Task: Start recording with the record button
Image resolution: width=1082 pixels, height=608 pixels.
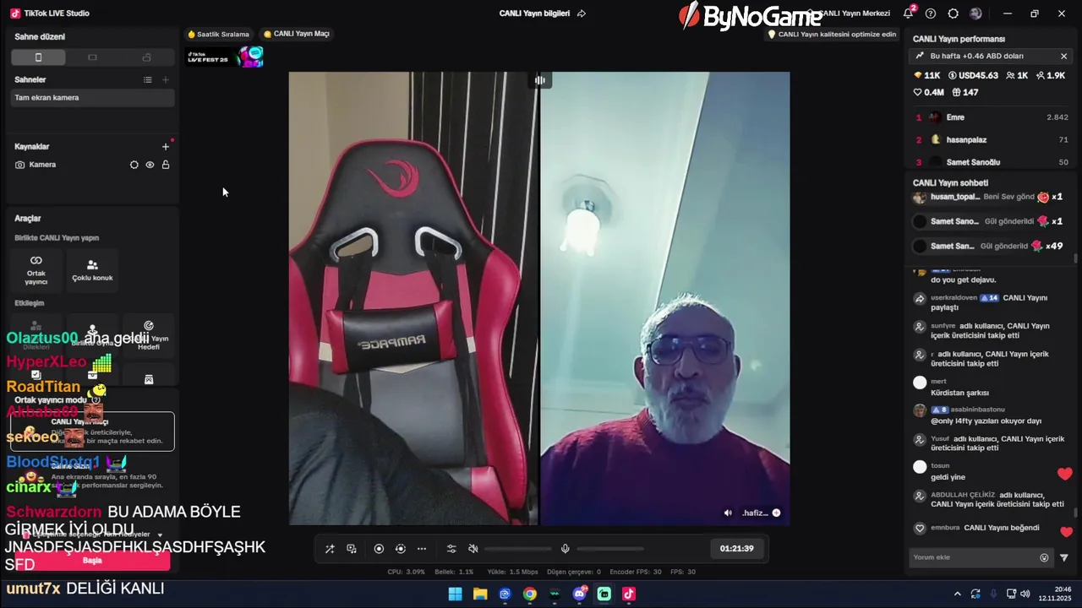Action: coord(379,549)
